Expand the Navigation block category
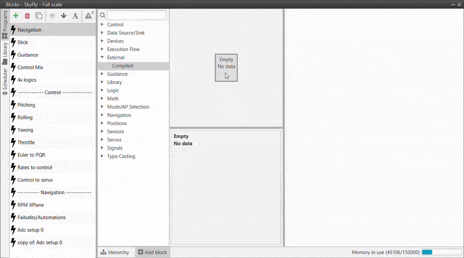The width and height of the screenshot is (464, 258). [x=102, y=115]
